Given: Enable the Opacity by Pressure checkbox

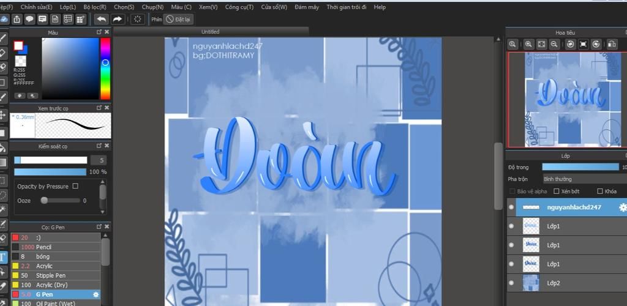Looking at the screenshot, I should (75, 186).
